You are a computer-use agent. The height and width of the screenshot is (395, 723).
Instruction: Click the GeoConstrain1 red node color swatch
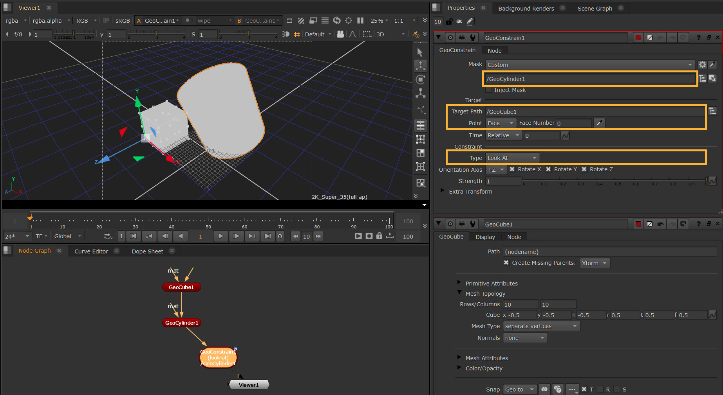(x=638, y=38)
